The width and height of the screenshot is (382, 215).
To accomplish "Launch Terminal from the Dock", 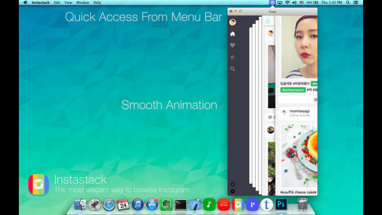I will (180, 204).
